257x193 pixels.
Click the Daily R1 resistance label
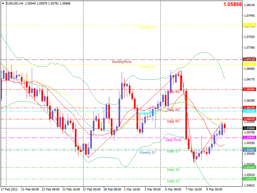click(173, 121)
